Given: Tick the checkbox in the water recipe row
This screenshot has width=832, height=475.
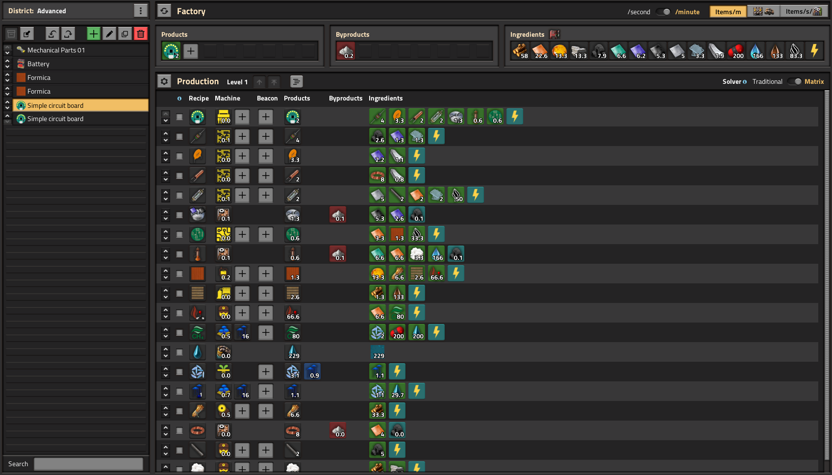Looking at the screenshot, I should coord(179,352).
